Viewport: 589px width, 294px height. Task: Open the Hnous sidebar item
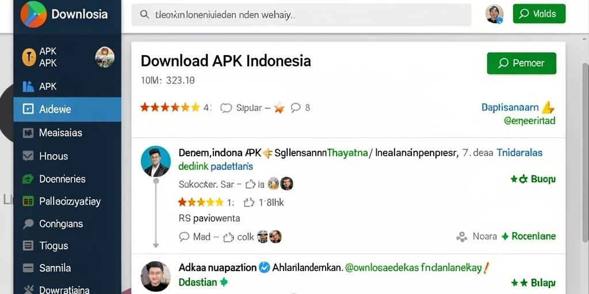coord(67,156)
